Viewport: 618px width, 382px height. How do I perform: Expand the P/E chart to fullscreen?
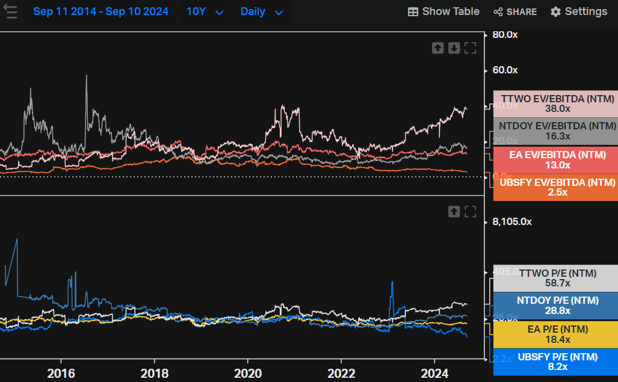470,211
